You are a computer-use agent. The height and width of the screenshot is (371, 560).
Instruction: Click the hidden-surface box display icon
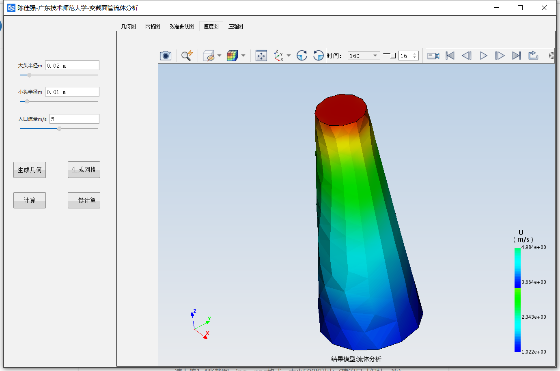(209, 56)
